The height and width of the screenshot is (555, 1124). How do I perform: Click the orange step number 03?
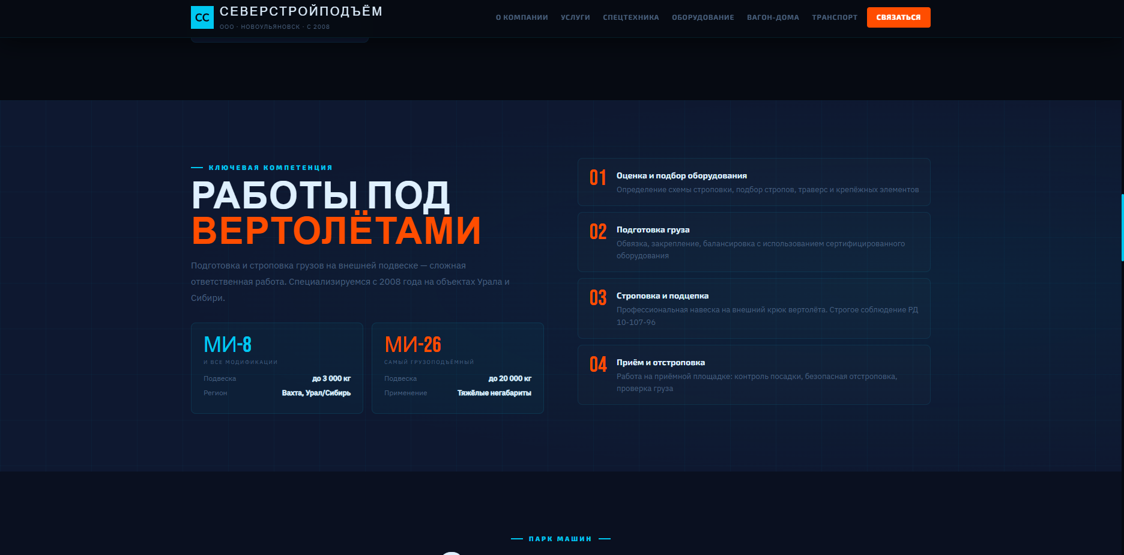pos(598,298)
